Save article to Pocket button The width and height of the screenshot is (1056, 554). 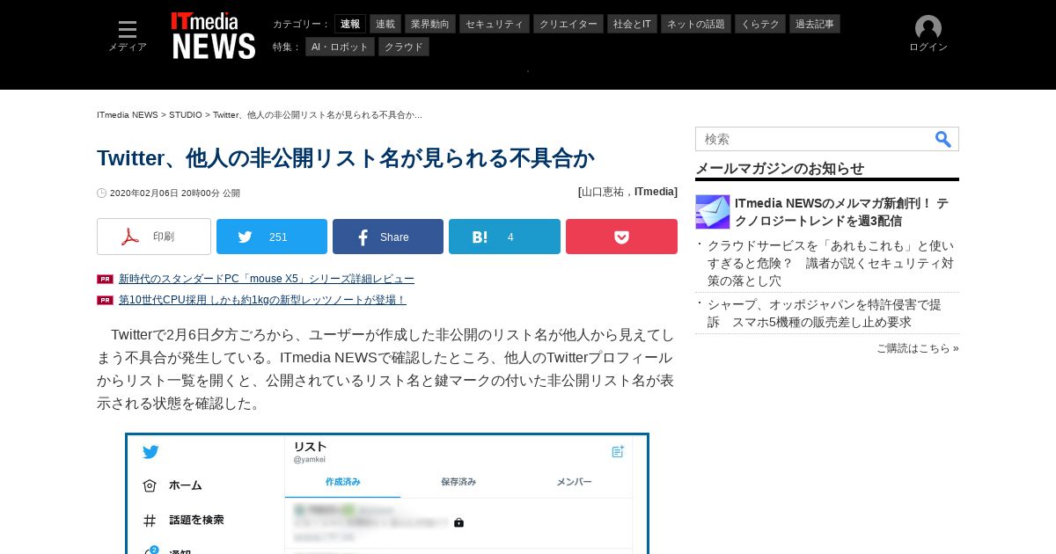(621, 237)
